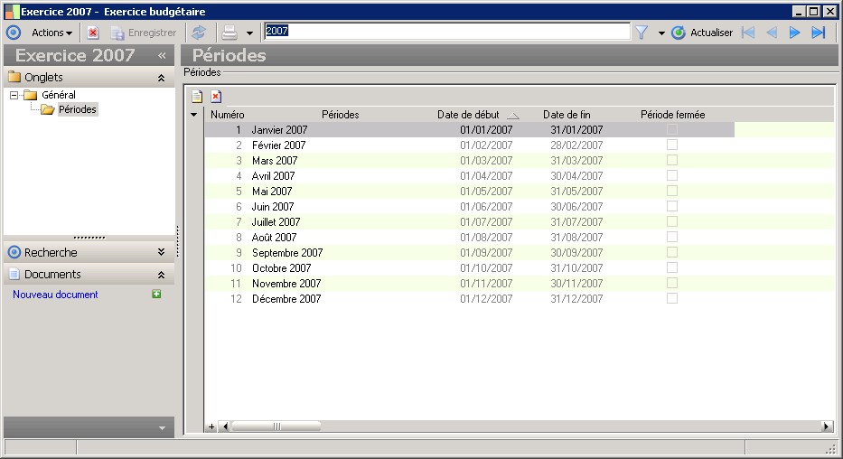Image resolution: width=843 pixels, height=459 pixels.
Task: Click the printer icon
Action: [x=229, y=33]
